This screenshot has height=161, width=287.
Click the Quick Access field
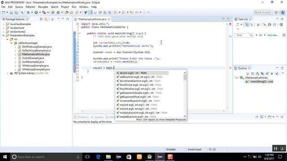tap(262, 13)
